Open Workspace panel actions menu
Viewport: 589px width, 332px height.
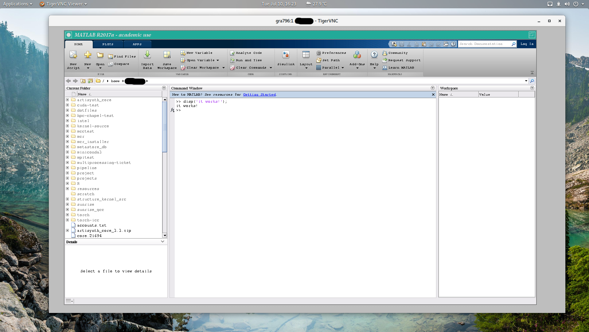click(532, 88)
